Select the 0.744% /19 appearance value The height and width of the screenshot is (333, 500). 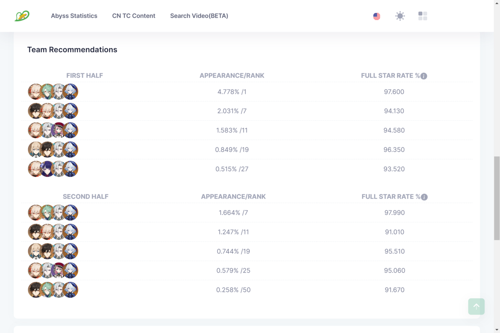click(x=233, y=251)
